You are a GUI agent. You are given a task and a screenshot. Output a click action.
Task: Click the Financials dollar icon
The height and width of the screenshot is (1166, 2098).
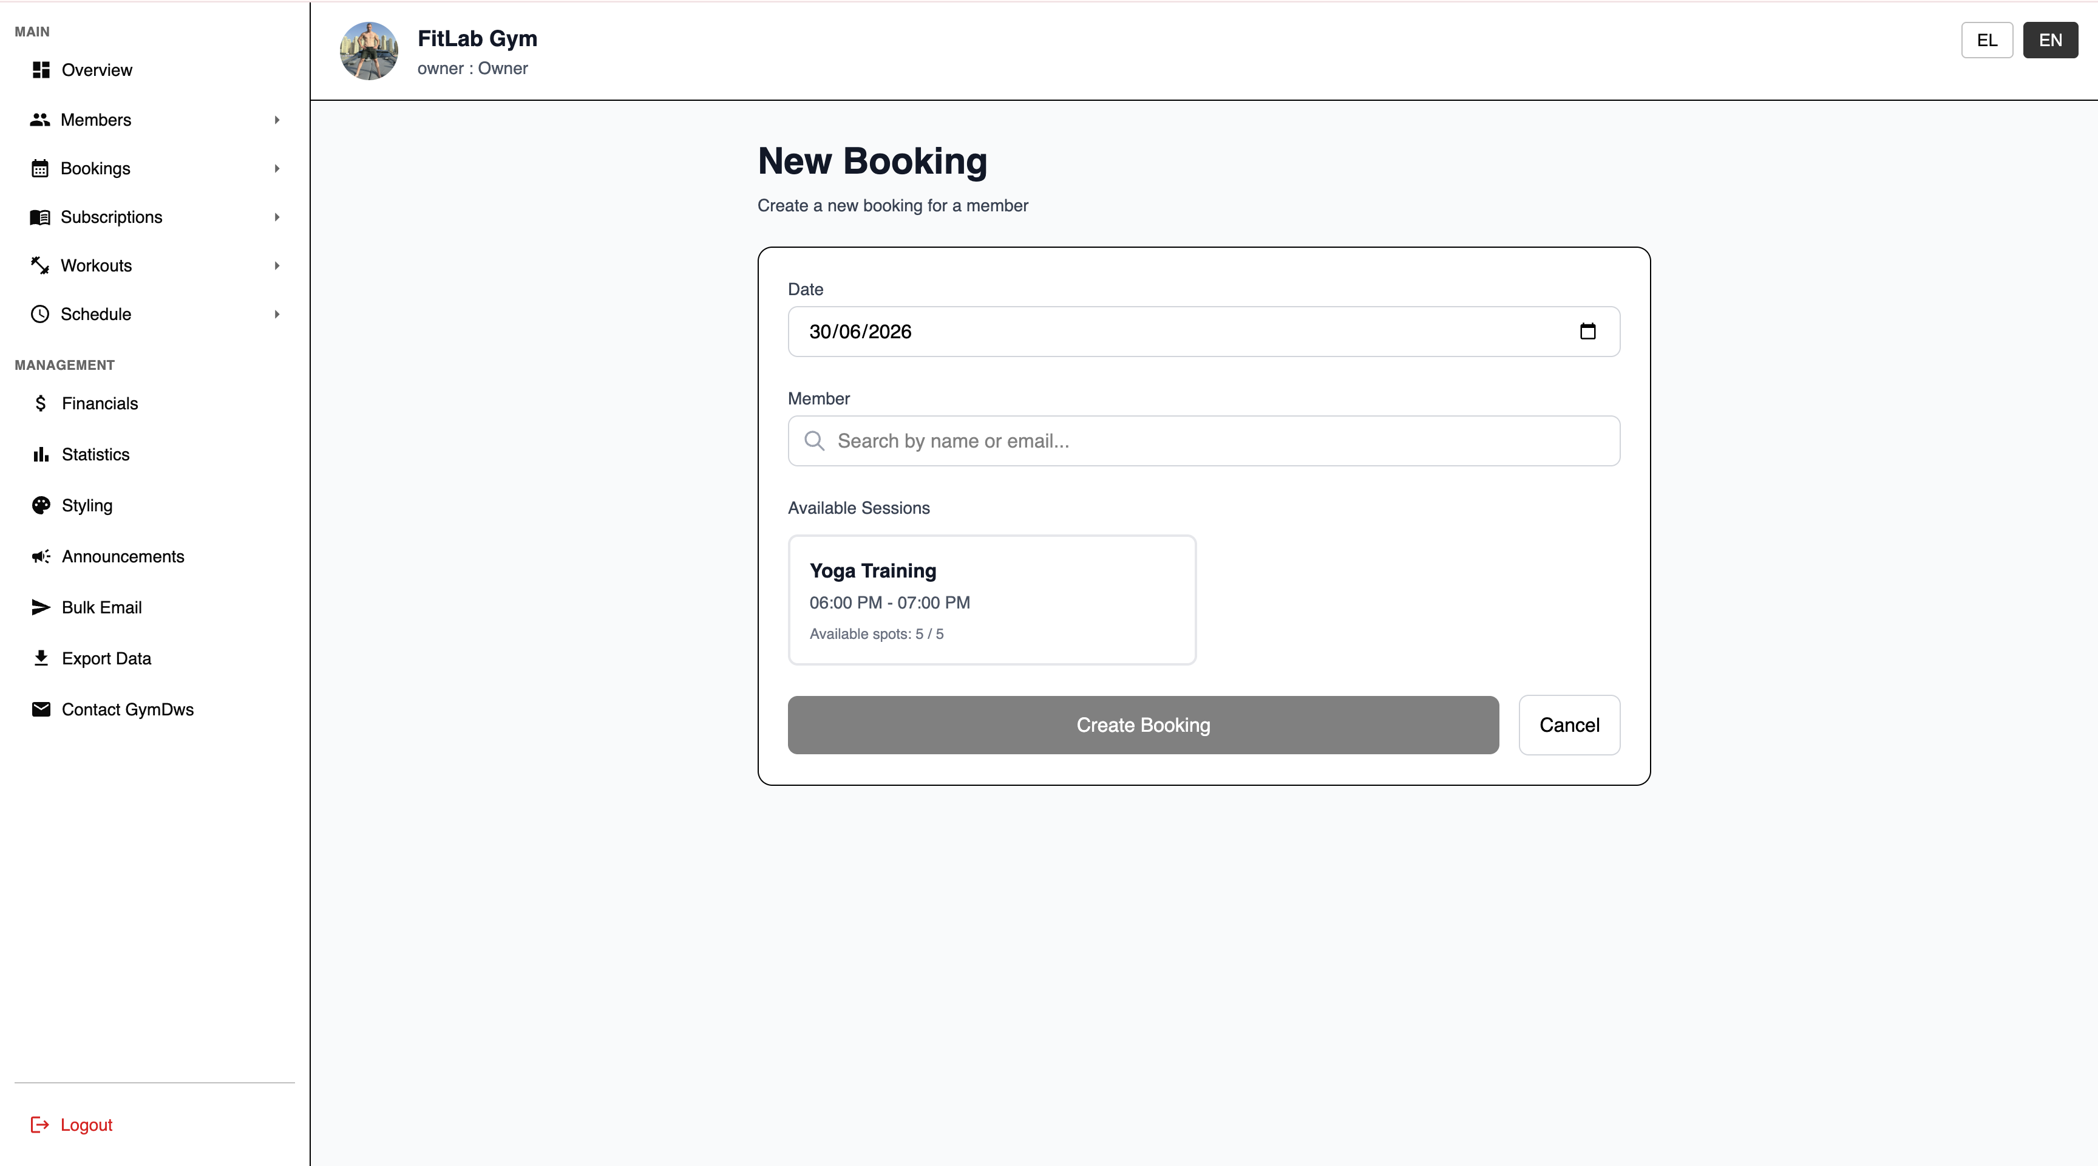(x=41, y=403)
